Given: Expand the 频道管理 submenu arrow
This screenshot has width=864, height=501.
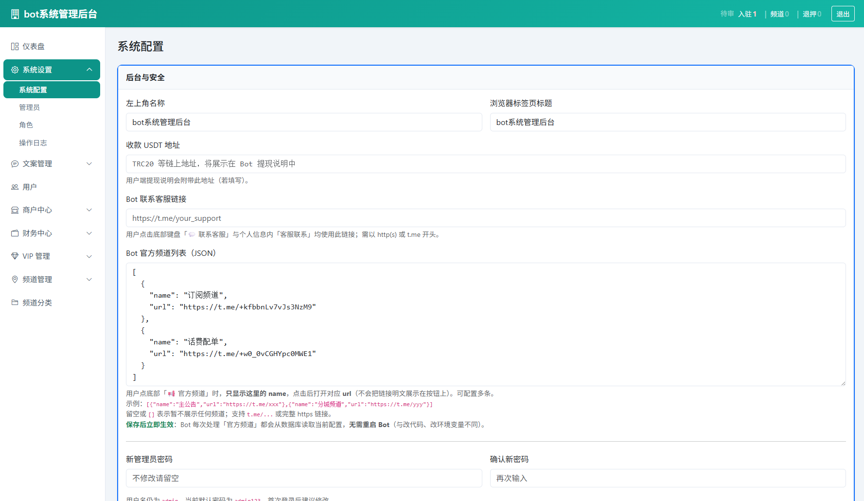Looking at the screenshot, I should [x=89, y=280].
